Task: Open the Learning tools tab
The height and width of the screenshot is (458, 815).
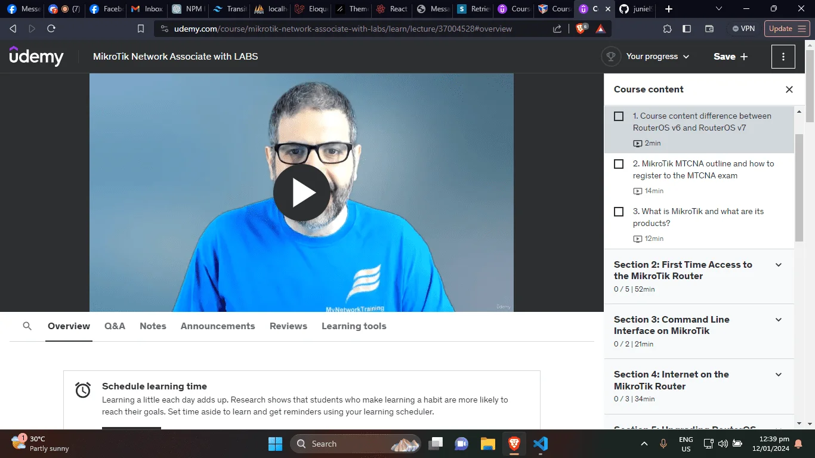Action: (354, 326)
